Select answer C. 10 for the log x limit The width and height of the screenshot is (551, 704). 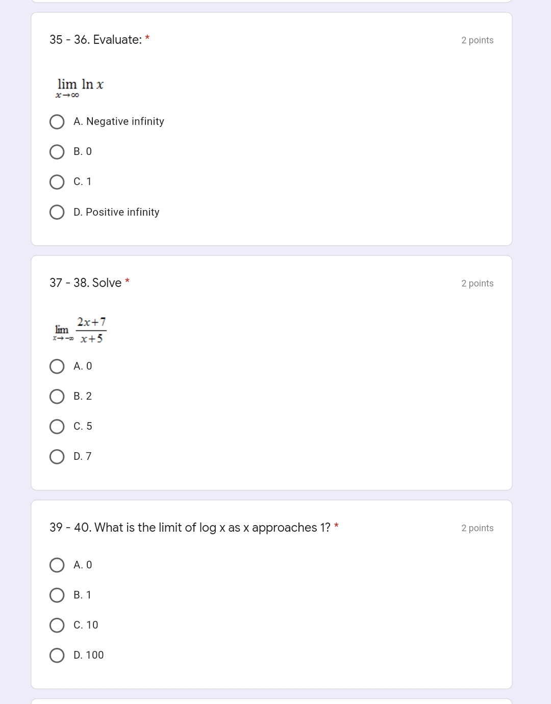57,625
